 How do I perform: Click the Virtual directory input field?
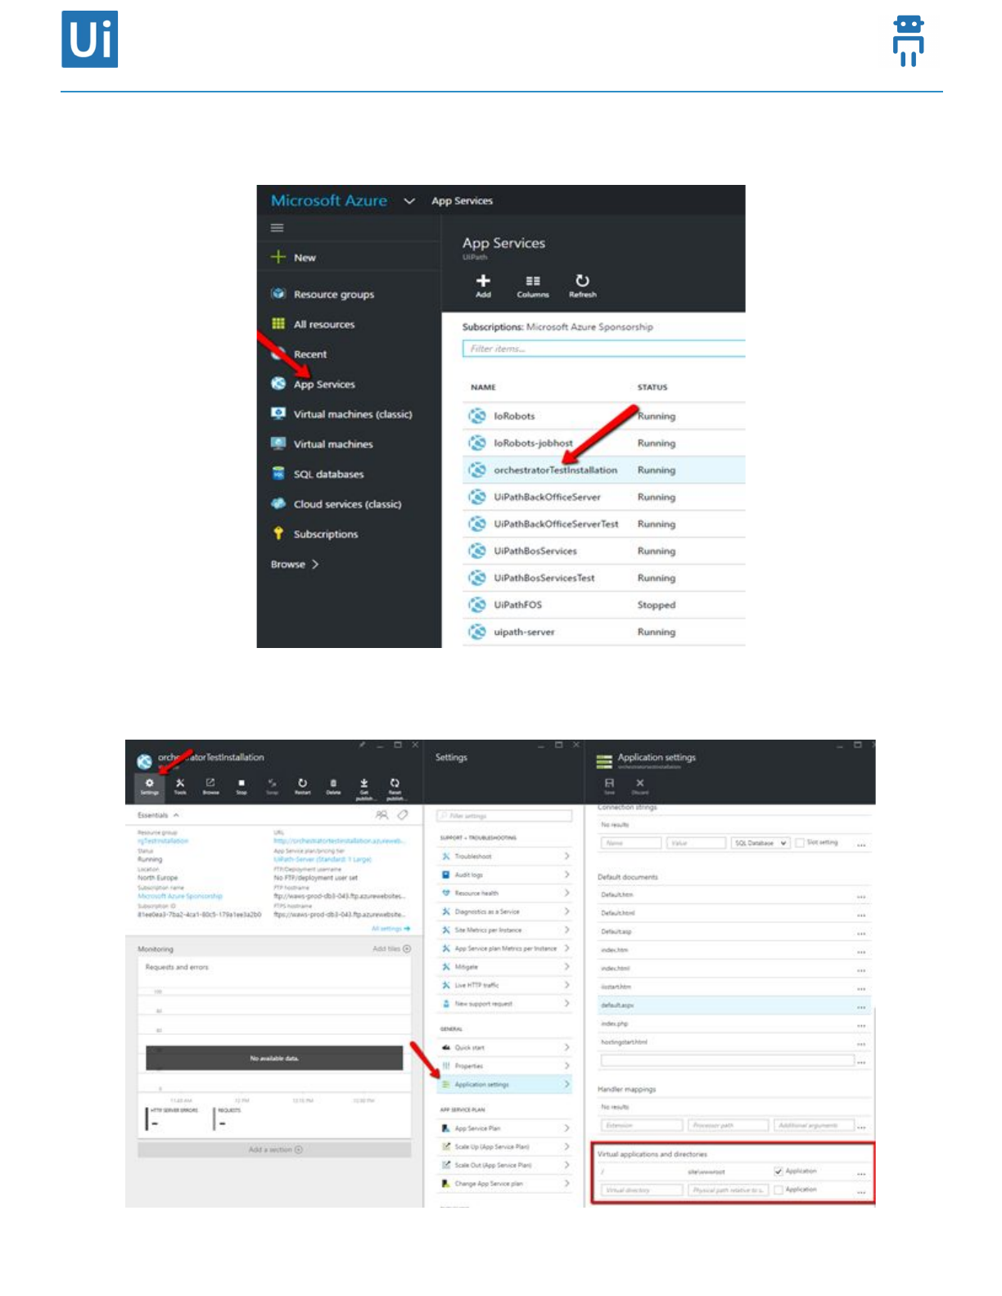click(x=642, y=1190)
